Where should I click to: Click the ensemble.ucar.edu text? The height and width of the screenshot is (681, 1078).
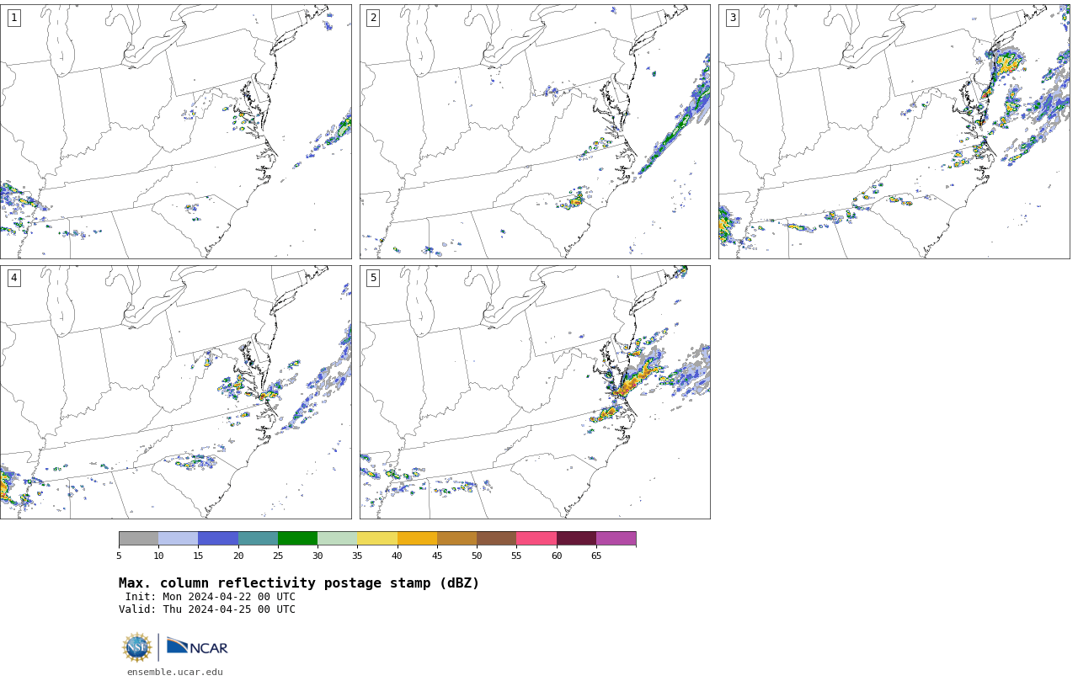click(x=175, y=673)
